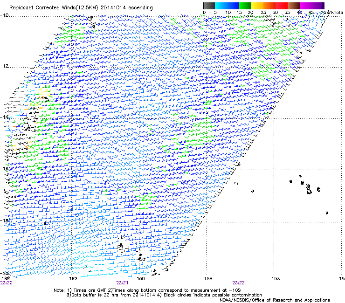Click the -162 longitude axis label

click(72, 279)
